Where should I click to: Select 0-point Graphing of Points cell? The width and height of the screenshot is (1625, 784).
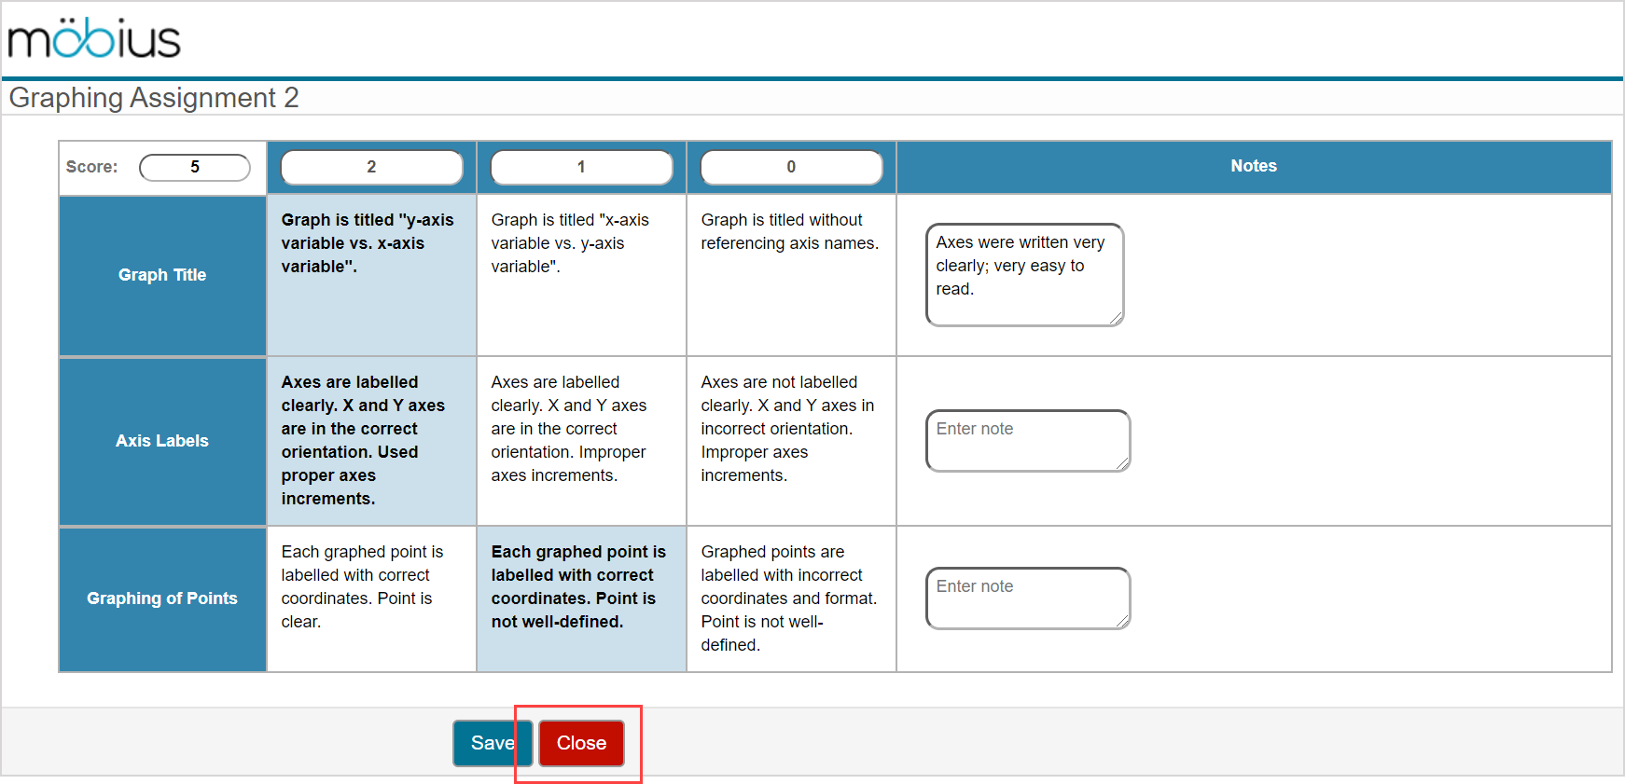[x=791, y=598]
